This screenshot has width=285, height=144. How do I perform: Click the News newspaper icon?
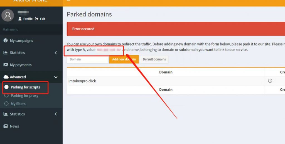6,126
